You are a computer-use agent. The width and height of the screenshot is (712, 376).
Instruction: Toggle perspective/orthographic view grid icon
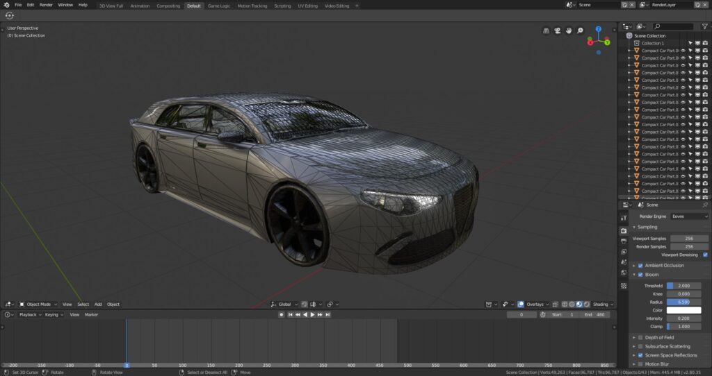tap(547, 31)
